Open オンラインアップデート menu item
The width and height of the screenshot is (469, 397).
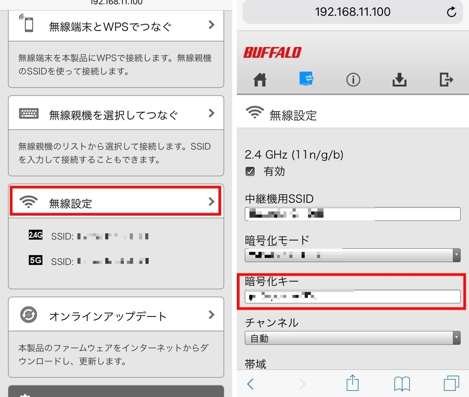pos(116,314)
